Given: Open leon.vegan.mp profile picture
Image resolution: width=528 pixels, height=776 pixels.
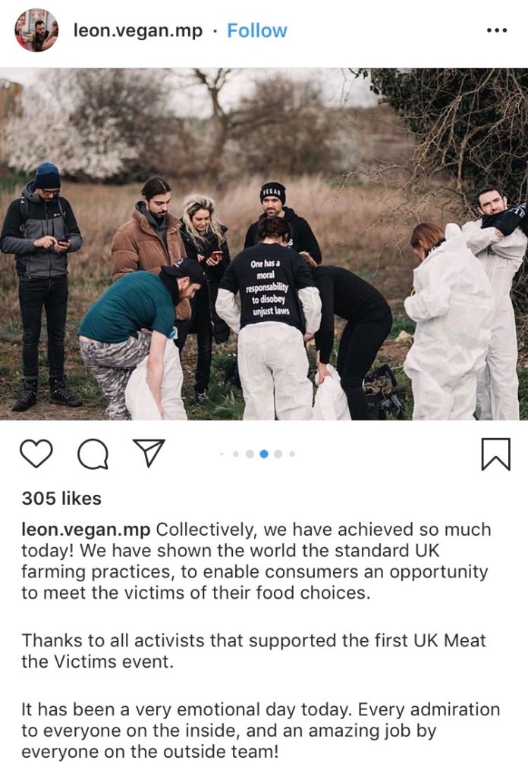Looking at the screenshot, I should (x=36, y=30).
